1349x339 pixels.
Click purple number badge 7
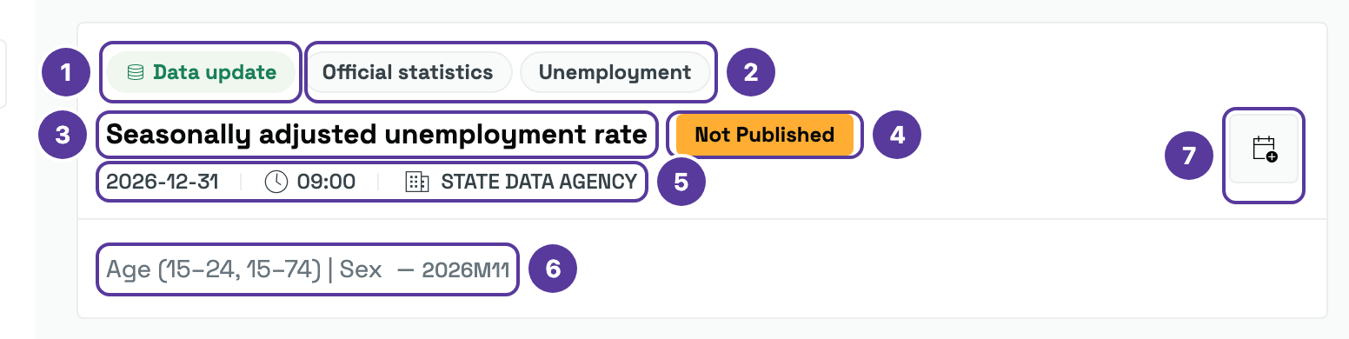click(x=1189, y=156)
